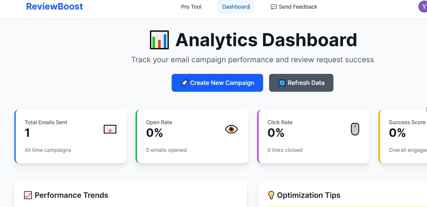Click the refresh icon inside Refresh Data button

281,83
